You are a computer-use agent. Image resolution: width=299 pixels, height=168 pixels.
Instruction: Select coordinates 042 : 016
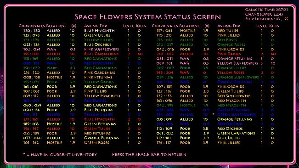(x=165, y=49)
